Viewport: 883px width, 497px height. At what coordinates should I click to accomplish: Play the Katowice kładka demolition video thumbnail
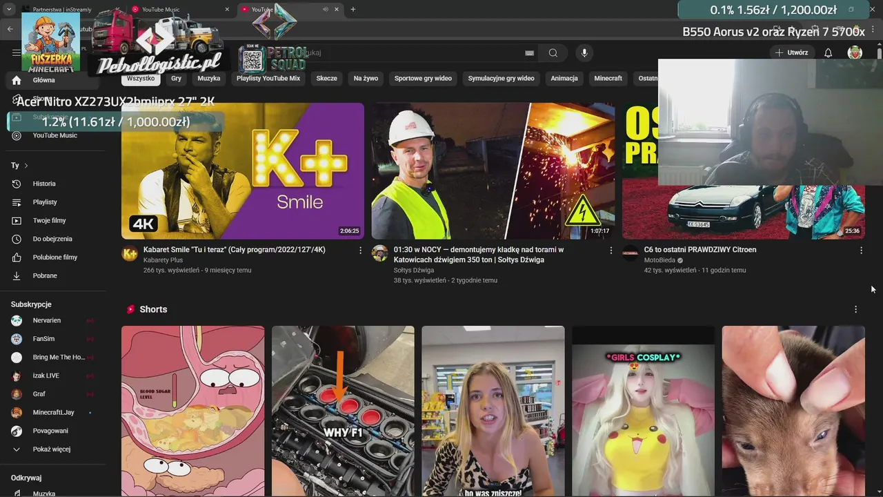click(493, 171)
